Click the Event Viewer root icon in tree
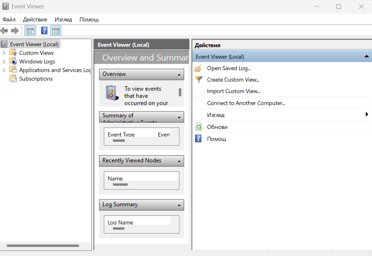This screenshot has height=256, width=372. point(4,44)
